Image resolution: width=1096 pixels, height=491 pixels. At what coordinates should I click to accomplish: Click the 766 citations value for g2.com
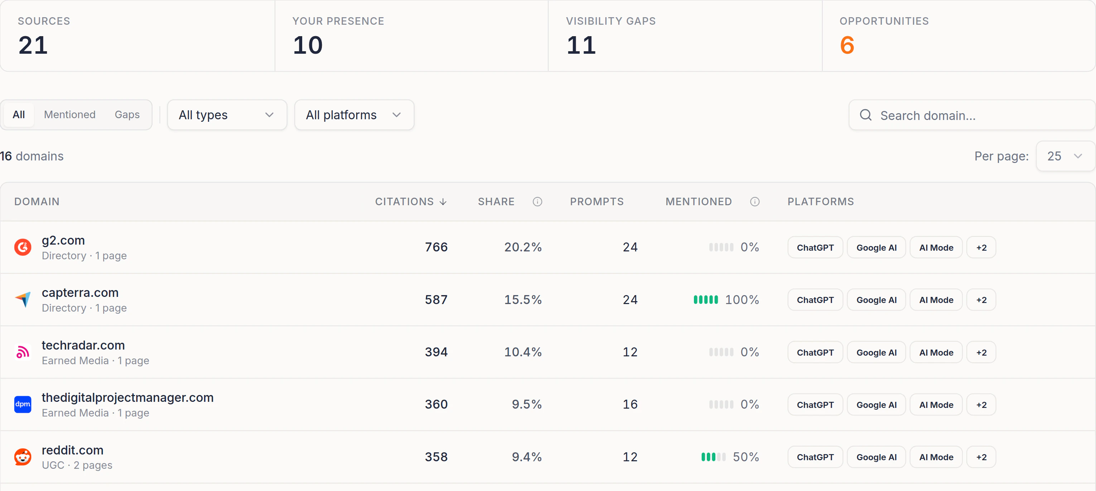pos(436,247)
